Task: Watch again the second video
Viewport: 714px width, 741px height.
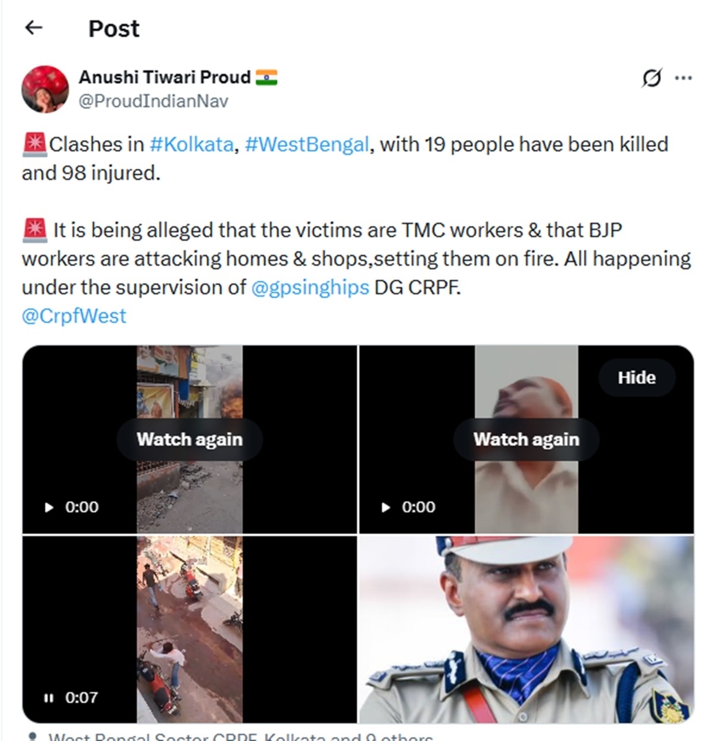Action: 527,440
